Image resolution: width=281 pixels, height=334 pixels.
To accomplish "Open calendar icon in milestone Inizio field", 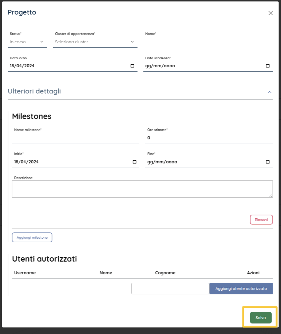I will click(134, 162).
